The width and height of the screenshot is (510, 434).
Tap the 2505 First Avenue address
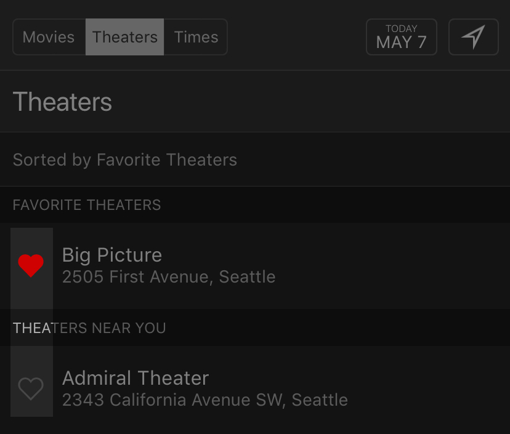[x=137, y=277]
